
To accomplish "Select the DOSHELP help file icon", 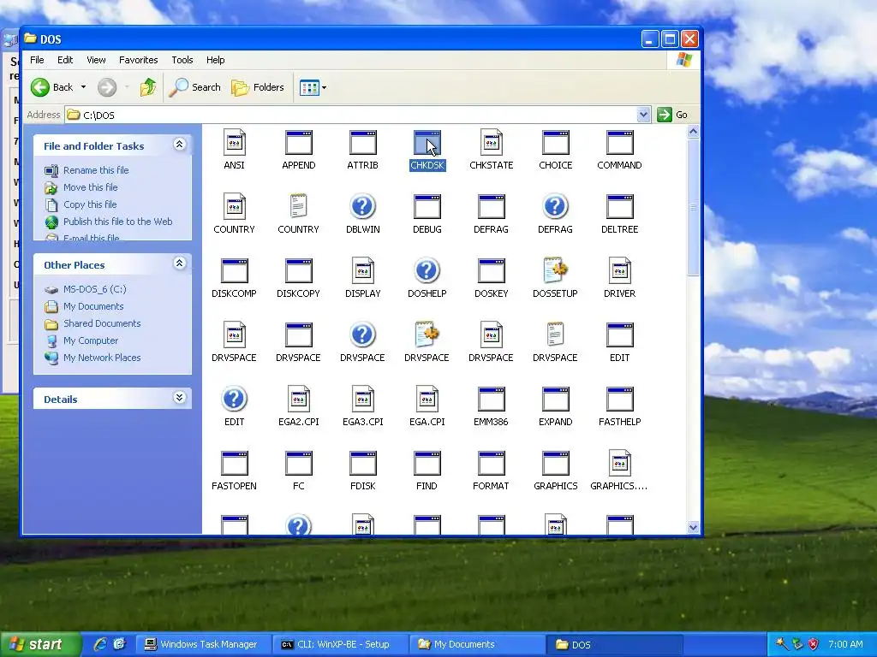I will 427,271.
